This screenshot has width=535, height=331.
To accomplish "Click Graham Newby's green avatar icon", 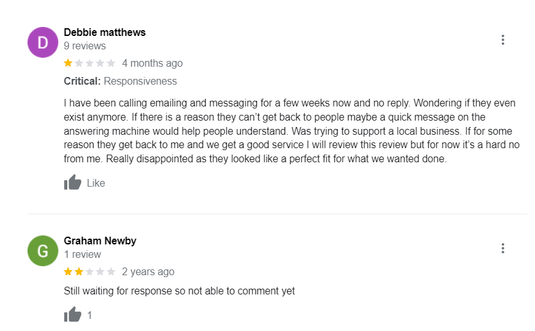I will click(43, 251).
